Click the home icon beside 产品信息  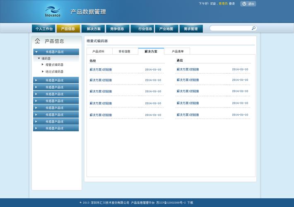[x=38, y=41]
